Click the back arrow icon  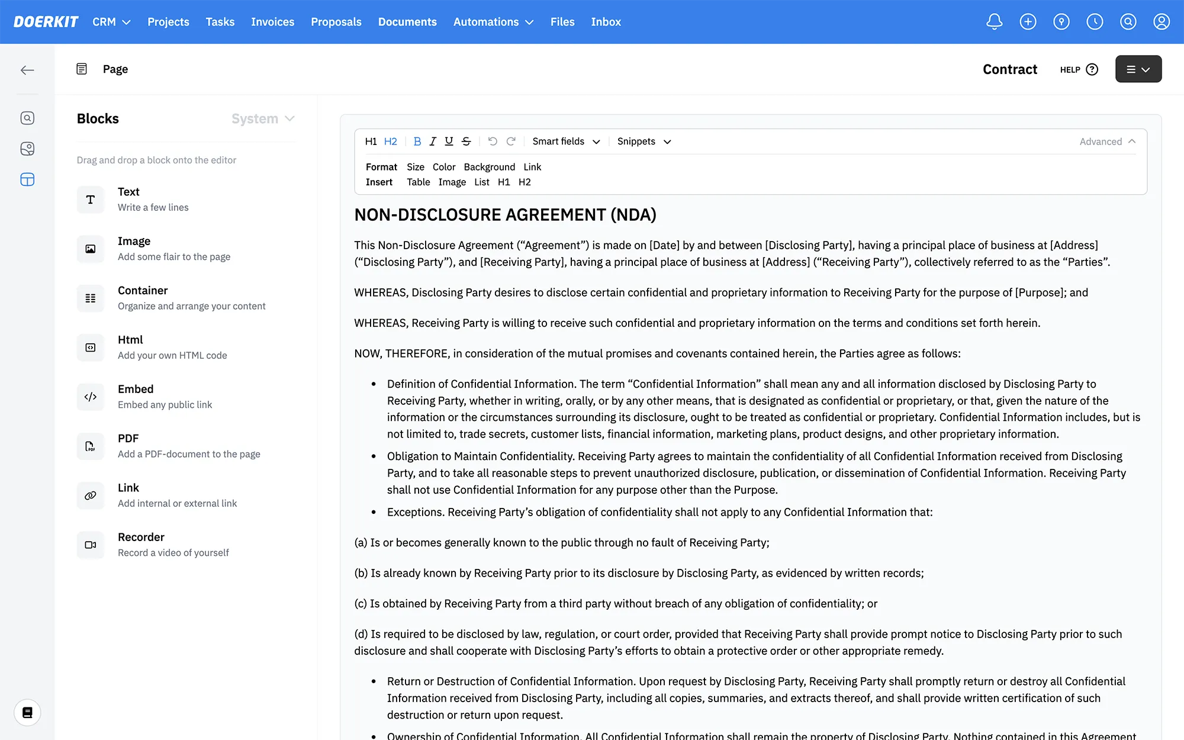[27, 70]
